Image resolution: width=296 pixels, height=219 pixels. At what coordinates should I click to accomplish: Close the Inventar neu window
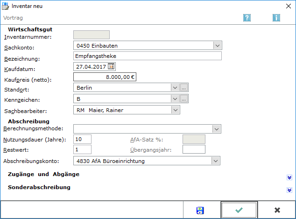(x=289, y=6)
